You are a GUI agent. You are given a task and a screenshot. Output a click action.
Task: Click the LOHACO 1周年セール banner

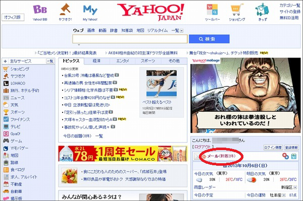(x=123, y=154)
